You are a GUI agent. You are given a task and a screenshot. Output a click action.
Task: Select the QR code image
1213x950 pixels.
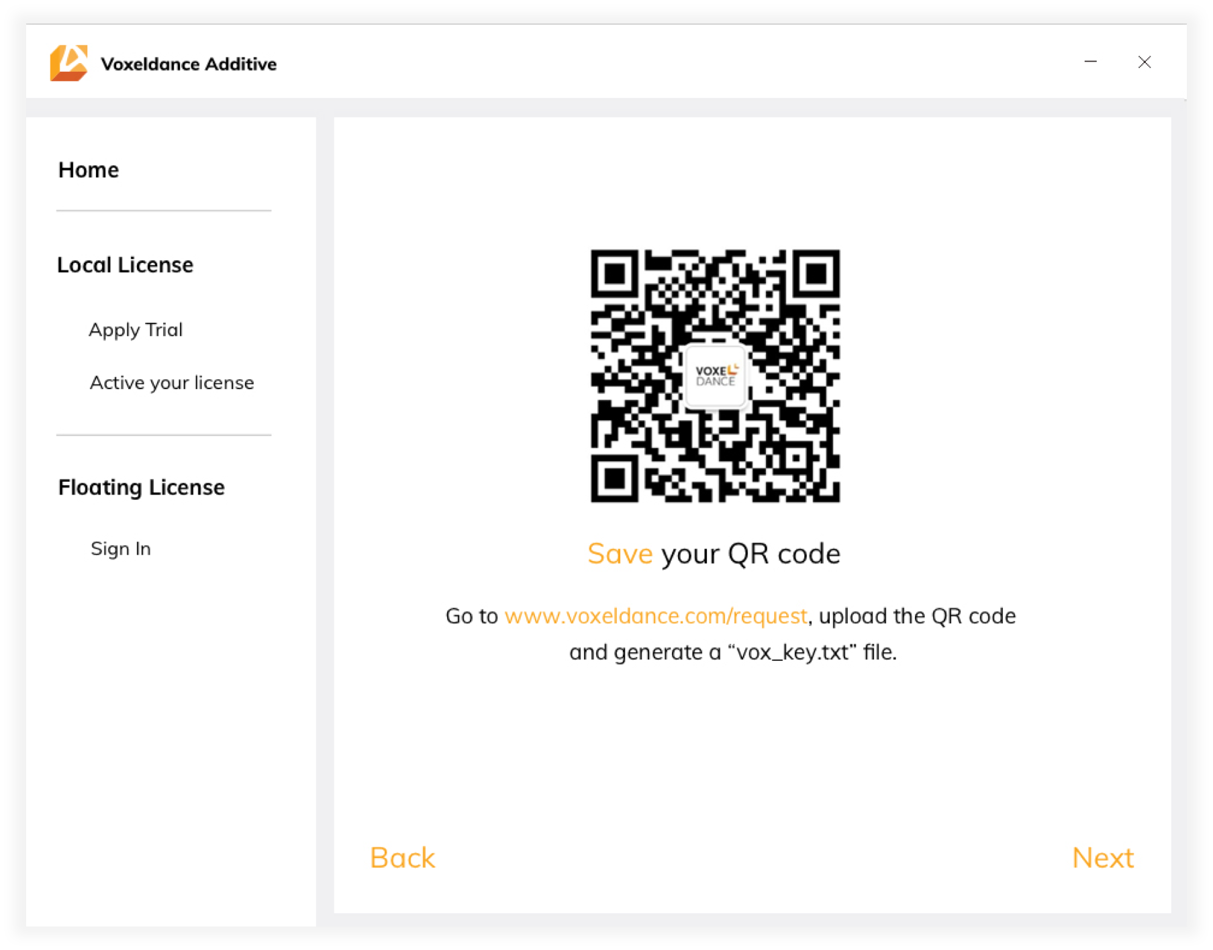(x=715, y=376)
